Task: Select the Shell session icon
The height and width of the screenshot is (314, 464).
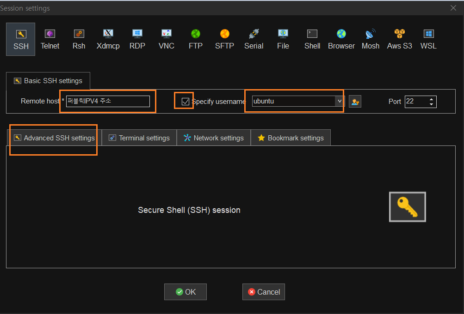Action: click(x=312, y=39)
